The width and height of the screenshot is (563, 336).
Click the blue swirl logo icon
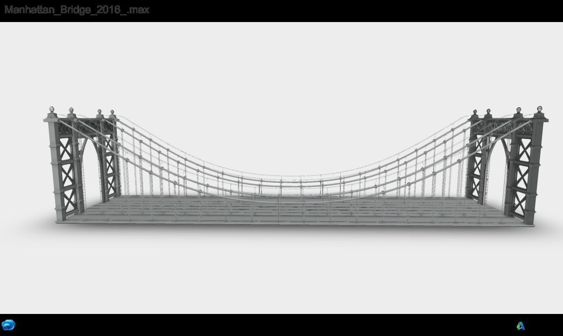coord(8,325)
